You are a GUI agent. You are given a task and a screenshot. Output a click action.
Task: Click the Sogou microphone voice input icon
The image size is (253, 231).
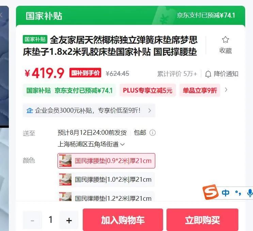click(x=250, y=193)
